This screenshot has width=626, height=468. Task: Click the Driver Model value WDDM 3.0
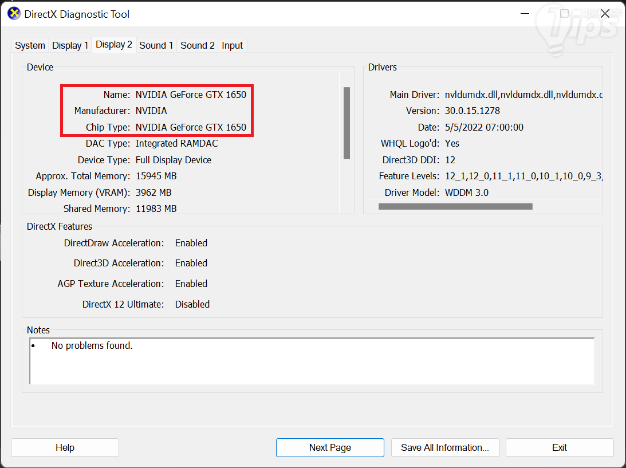[467, 192]
